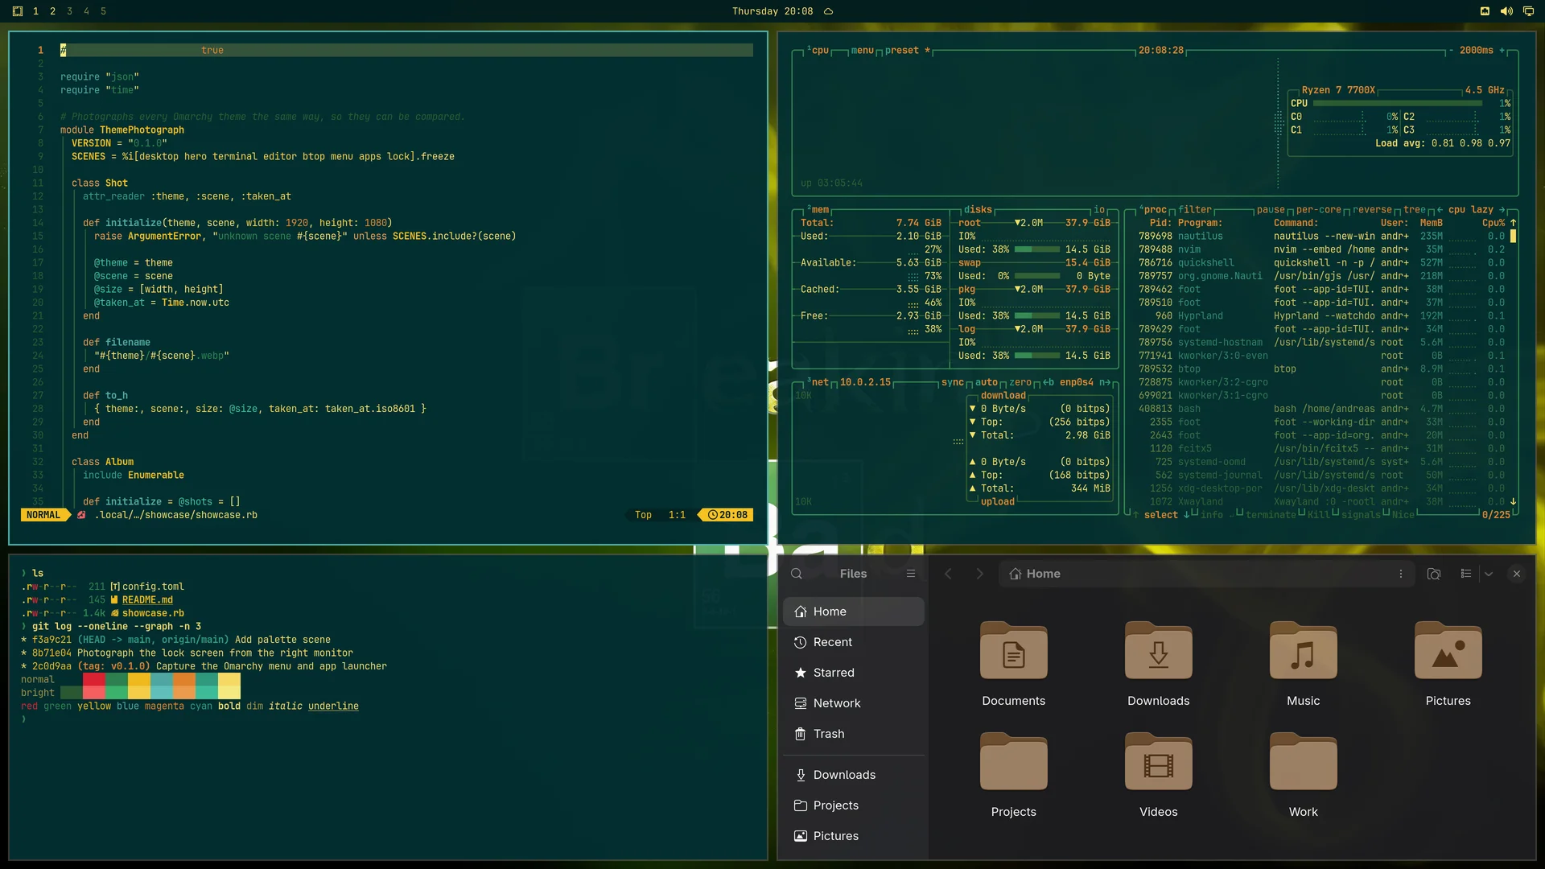Open Trash in Files sidebar
Screen dimensions: 1545x869
click(x=854, y=734)
